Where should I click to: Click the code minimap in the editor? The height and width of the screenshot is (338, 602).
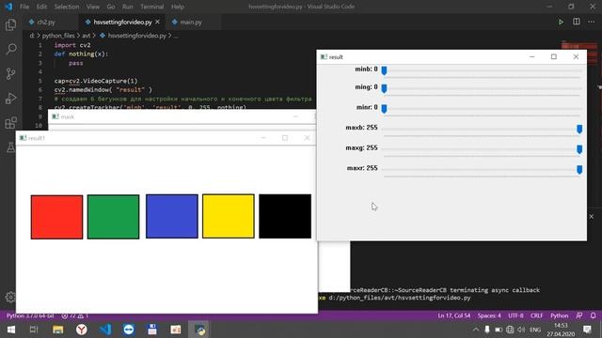pyautogui.click(x=579, y=46)
